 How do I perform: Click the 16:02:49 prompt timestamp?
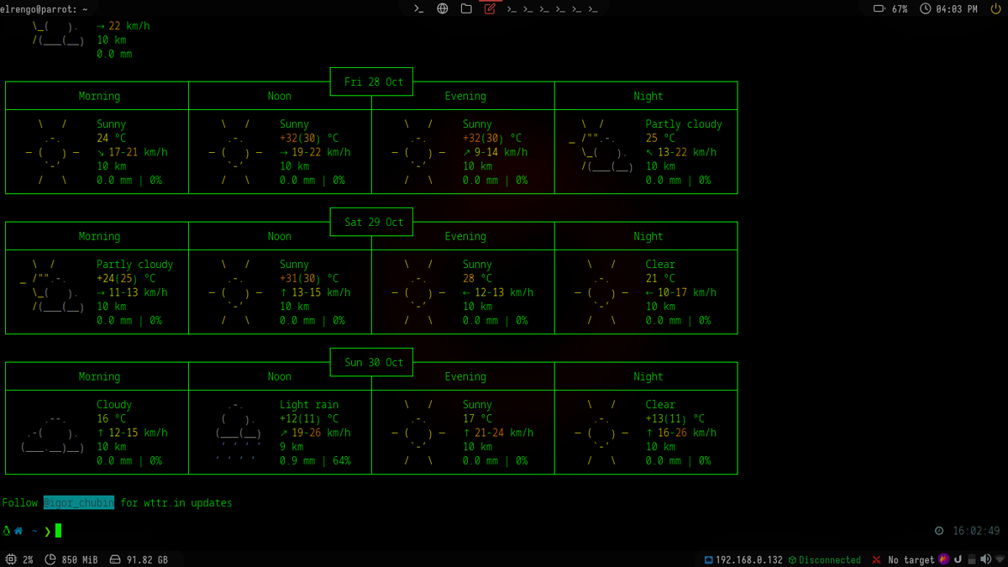pyautogui.click(x=976, y=531)
